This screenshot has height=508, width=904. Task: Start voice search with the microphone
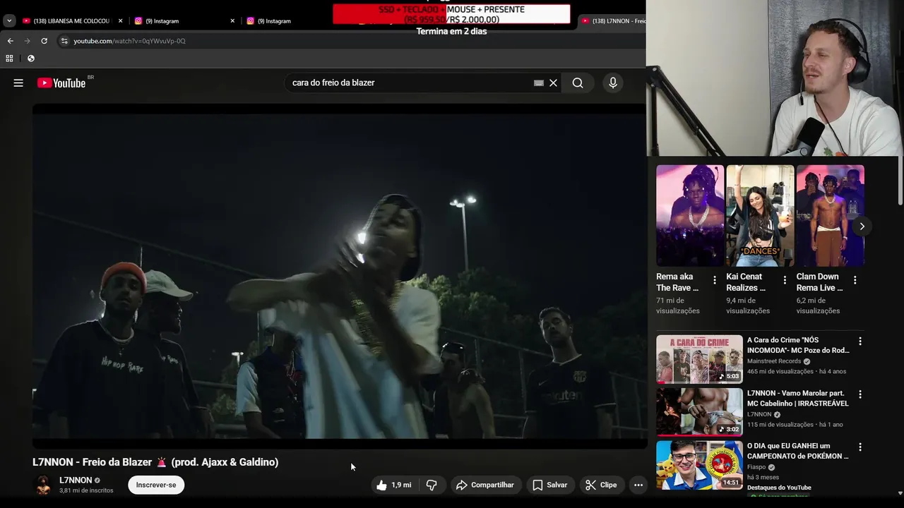coord(612,83)
